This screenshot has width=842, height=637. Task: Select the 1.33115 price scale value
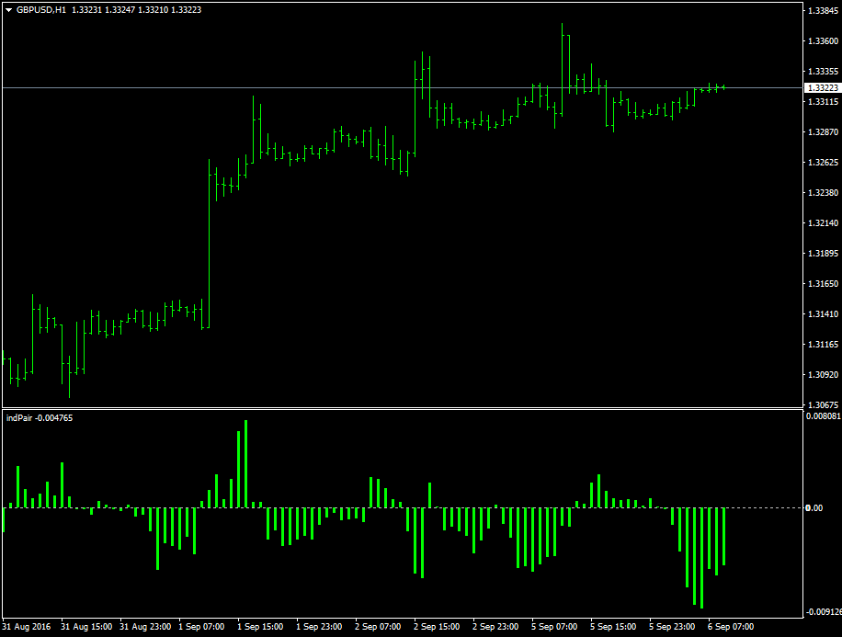pos(823,101)
